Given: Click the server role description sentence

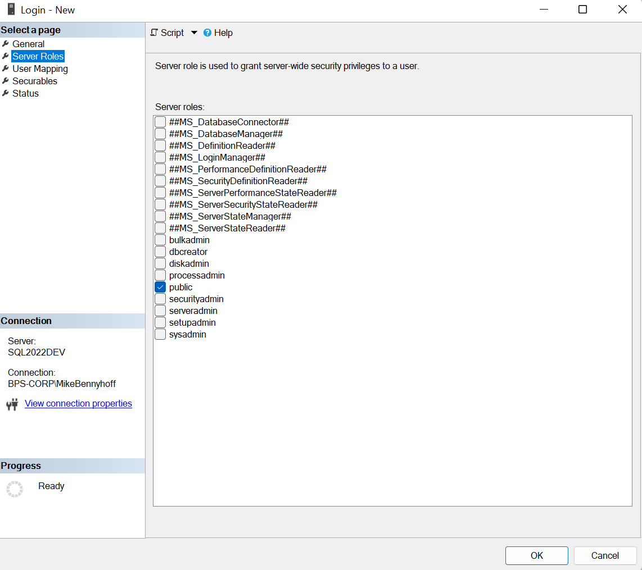Looking at the screenshot, I should [287, 66].
